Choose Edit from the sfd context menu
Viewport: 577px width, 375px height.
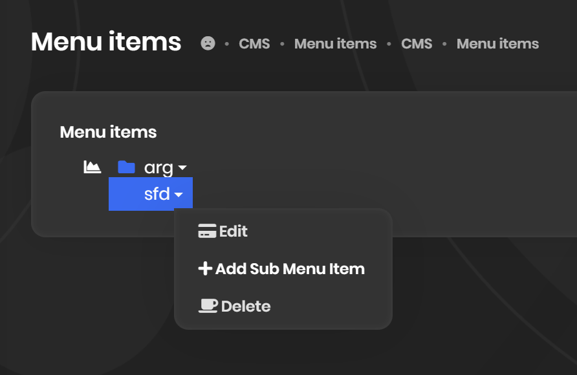point(233,231)
